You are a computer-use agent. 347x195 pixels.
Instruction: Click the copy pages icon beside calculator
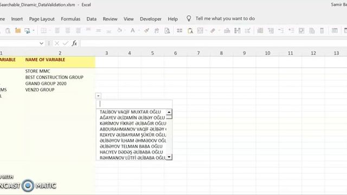tap(312, 30)
